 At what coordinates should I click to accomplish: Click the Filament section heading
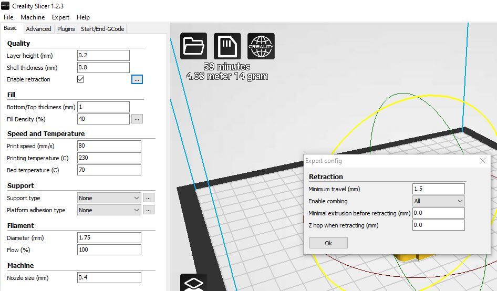click(x=20, y=226)
